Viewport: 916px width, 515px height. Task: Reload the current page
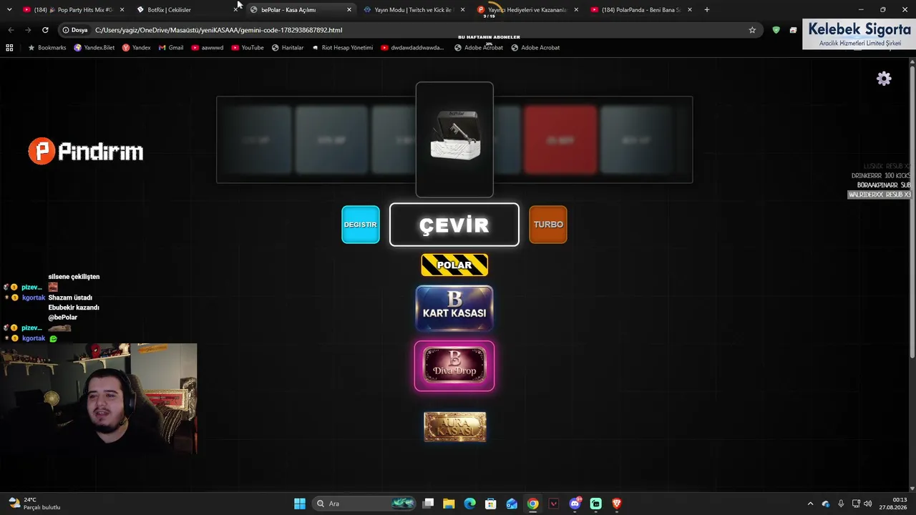pos(45,30)
